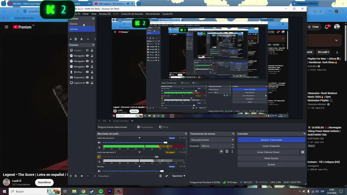Open YouTube notifications bell

point(327,27)
